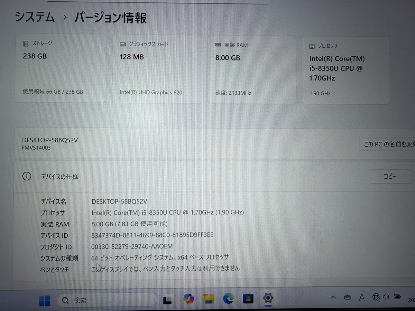Click the デバイスの仕様 info icon
The width and height of the screenshot is (415, 311).
27,176
